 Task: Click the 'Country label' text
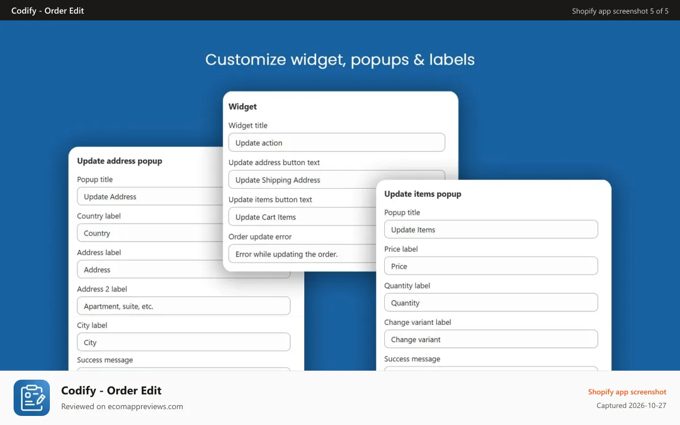point(99,216)
